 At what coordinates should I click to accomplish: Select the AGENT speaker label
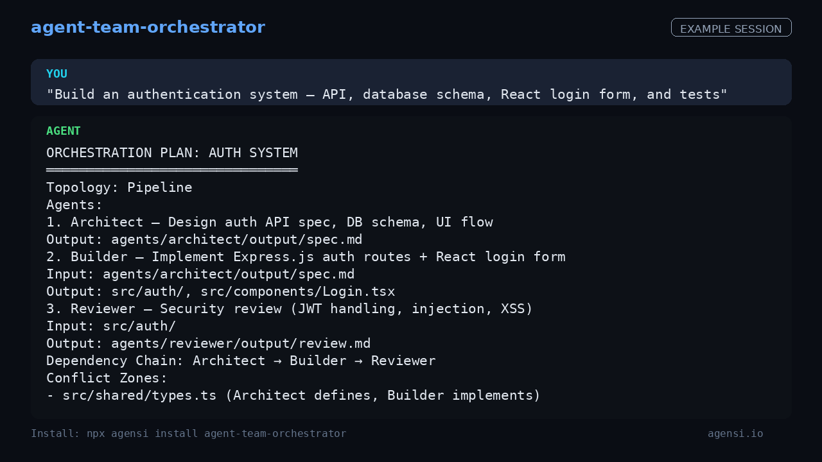[x=64, y=131]
